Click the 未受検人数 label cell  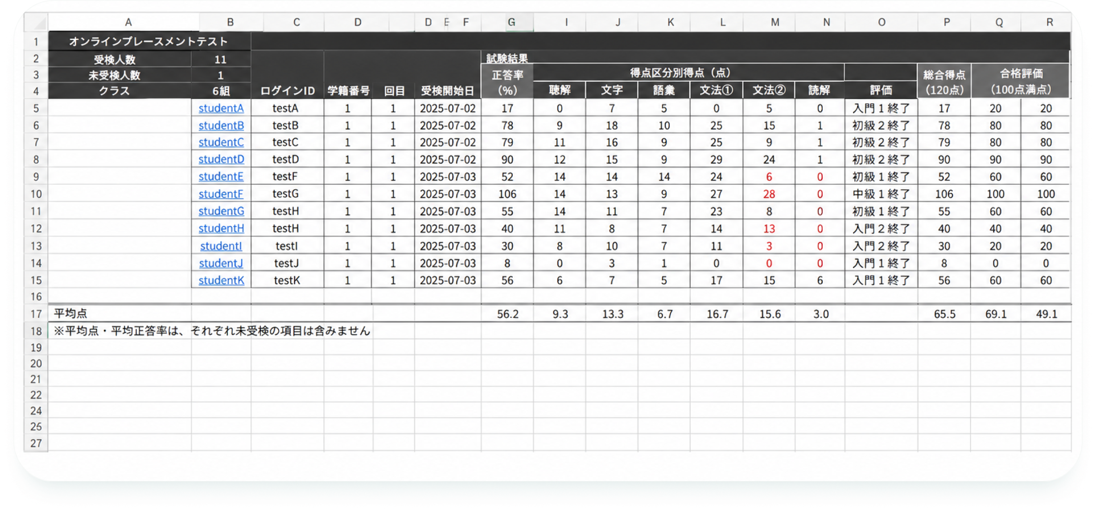(x=120, y=75)
